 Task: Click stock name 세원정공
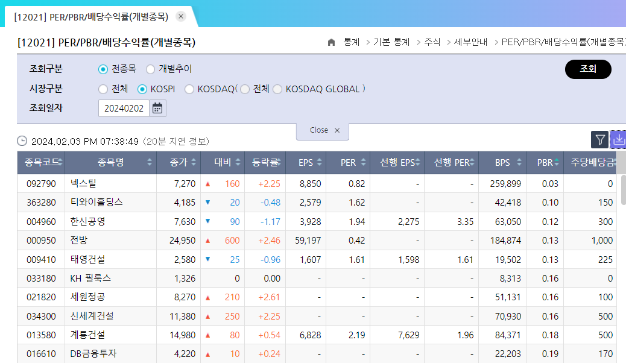[x=88, y=297]
